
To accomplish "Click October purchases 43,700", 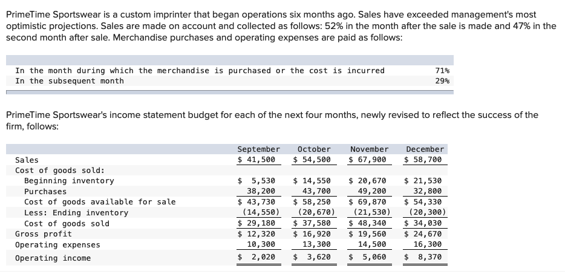I will pyautogui.click(x=316, y=191).
